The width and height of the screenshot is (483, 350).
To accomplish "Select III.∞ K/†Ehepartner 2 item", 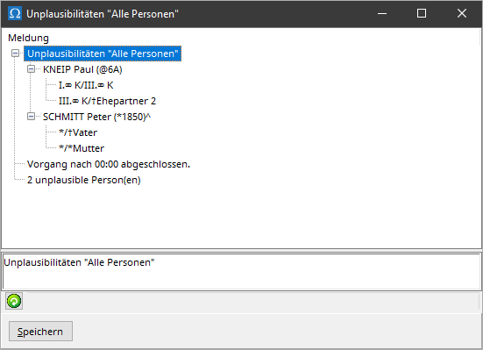I will click(x=107, y=101).
